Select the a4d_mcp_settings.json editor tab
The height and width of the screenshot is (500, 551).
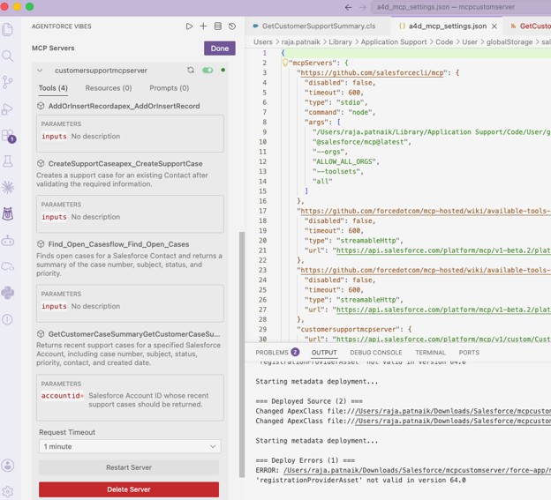[448, 26]
